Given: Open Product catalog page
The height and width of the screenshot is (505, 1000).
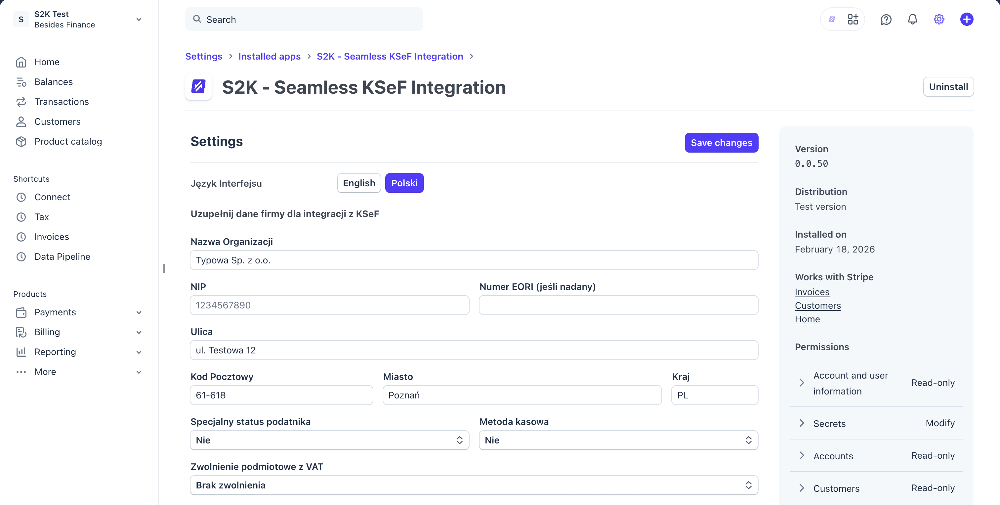Looking at the screenshot, I should 68,141.
